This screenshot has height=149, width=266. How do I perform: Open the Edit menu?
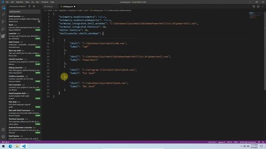point(12,2)
